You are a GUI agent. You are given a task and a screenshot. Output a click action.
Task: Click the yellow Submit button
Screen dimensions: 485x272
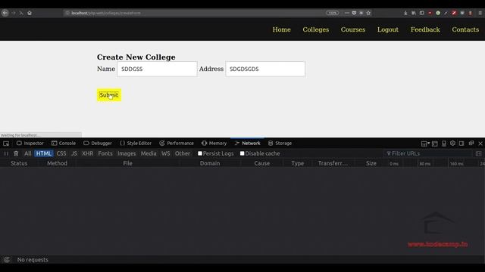[109, 95]
